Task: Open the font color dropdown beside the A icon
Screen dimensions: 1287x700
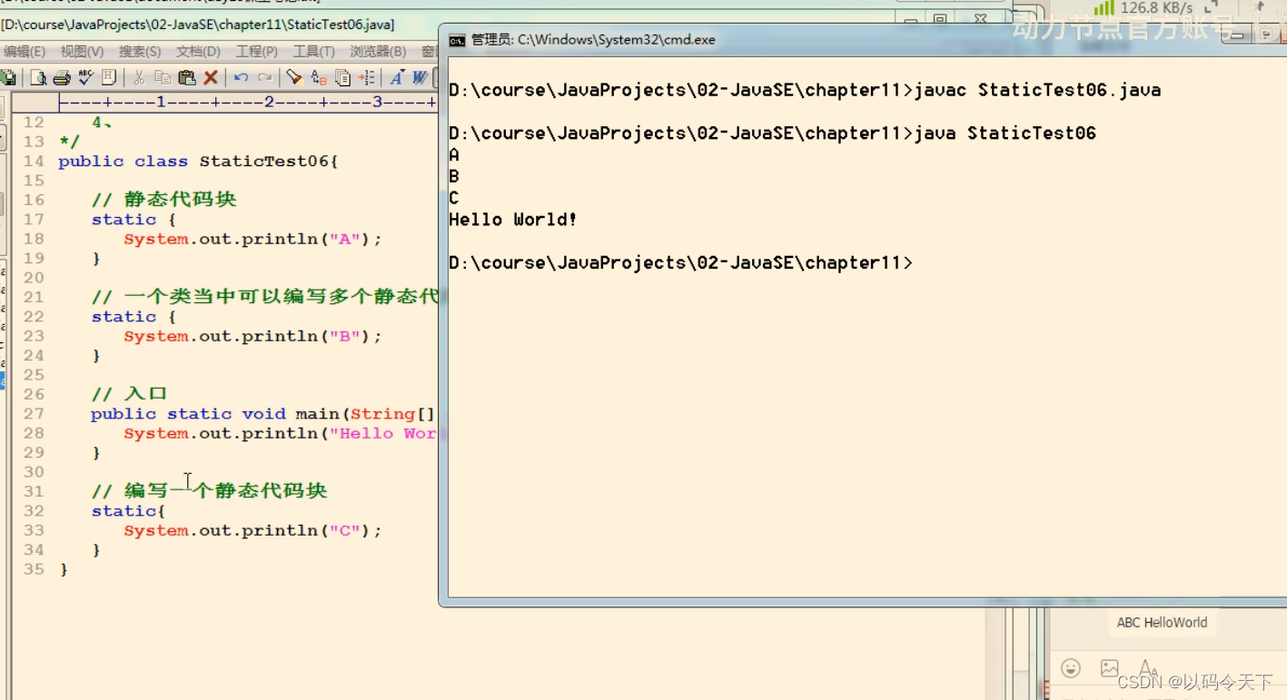Action: tap(402, 73)
